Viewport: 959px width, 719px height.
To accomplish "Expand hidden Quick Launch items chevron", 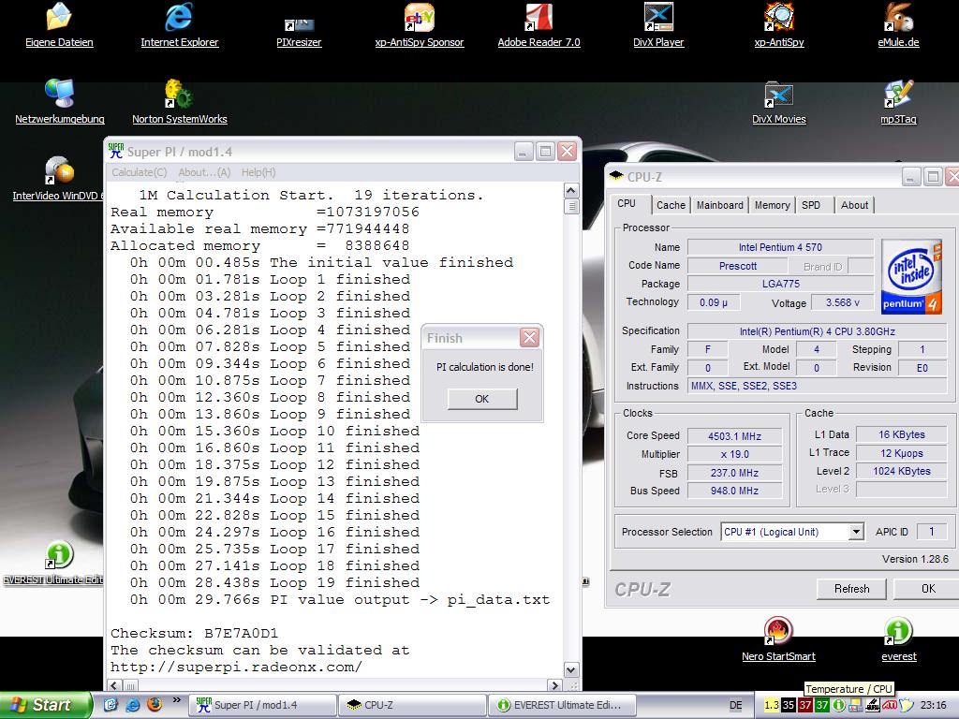I will coord(177,699).
